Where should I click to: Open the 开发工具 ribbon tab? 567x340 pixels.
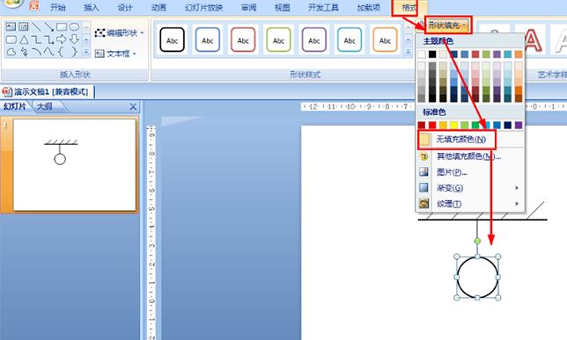click(323, 7)
